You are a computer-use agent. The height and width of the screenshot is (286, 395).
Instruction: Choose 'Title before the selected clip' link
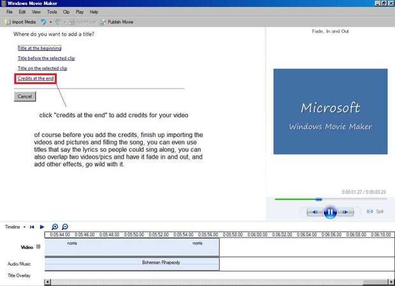[x=46, y=58]
